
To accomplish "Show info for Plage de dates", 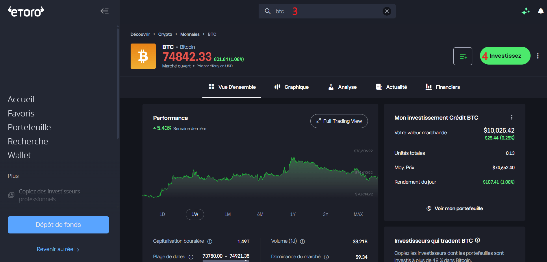I will tap(191, 257).
